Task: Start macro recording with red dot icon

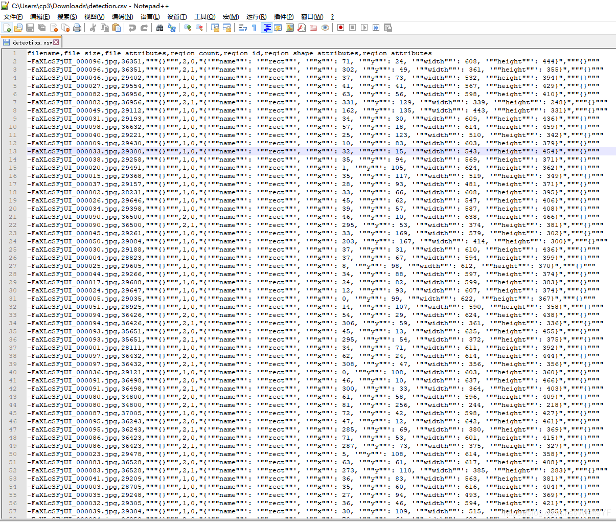Action: (x=340, y=28)
